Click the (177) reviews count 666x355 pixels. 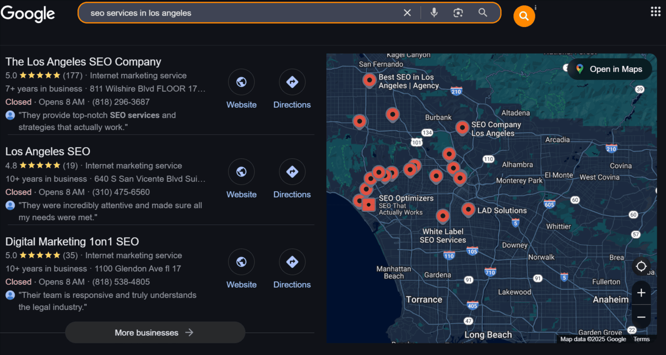73,75
